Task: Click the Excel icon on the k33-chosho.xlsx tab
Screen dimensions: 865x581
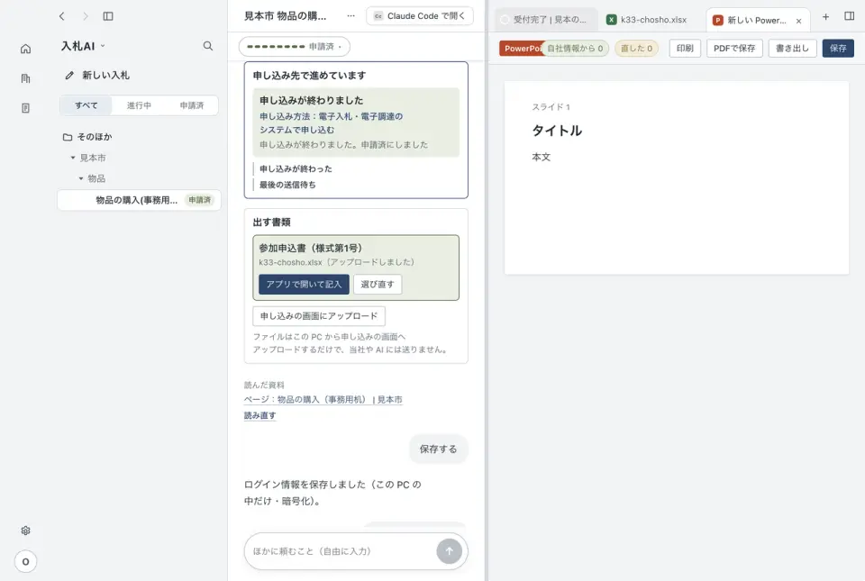Action: click(x=611, y=20)
